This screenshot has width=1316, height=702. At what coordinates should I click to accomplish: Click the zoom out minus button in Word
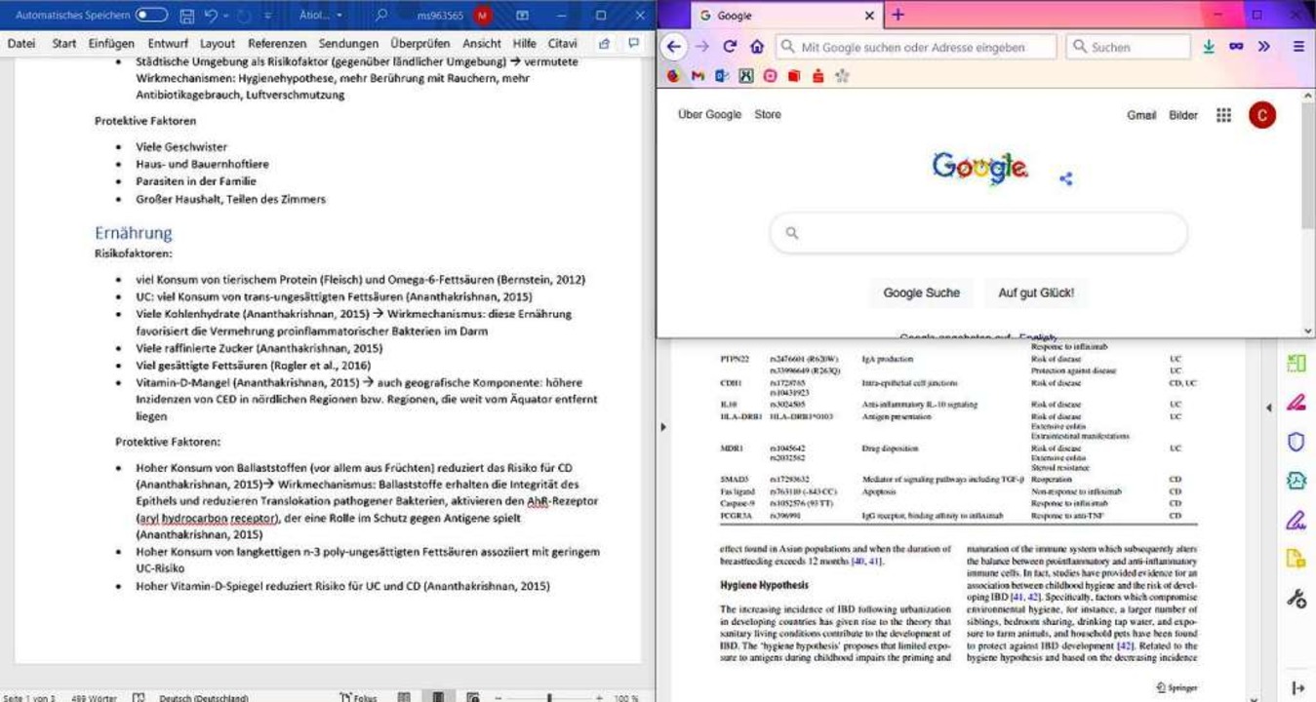point(498,697)
